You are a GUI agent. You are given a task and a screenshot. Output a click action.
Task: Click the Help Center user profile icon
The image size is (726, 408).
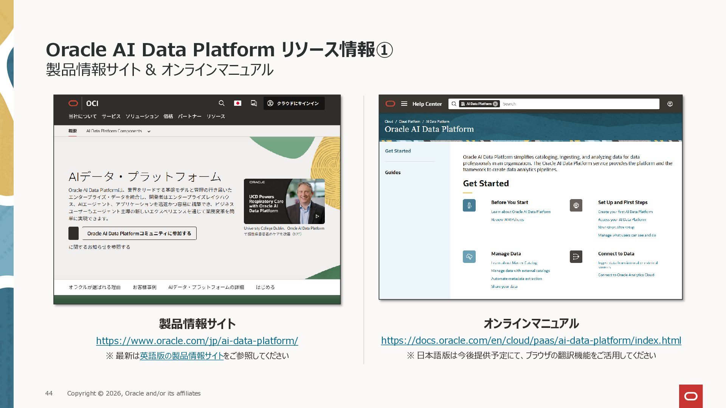[x=670, y=104]
